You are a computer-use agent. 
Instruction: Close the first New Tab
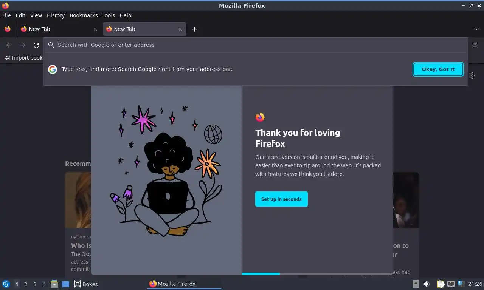click(95, 29)
